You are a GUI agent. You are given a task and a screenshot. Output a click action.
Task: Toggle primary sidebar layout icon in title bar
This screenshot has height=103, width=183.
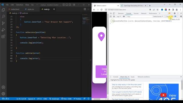63,5
